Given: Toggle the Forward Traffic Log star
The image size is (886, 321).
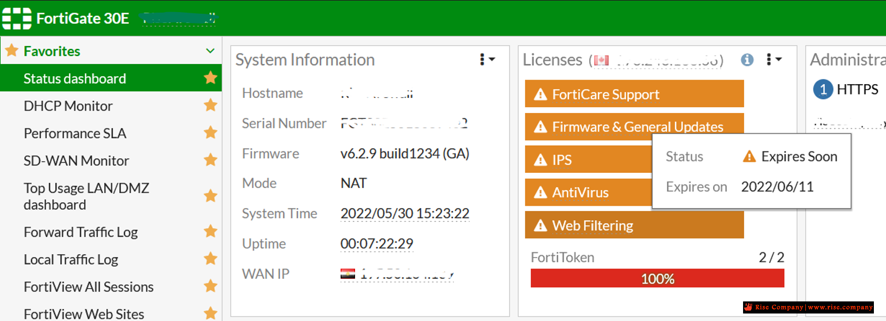Looking at the screenshot, I should 210,231.
